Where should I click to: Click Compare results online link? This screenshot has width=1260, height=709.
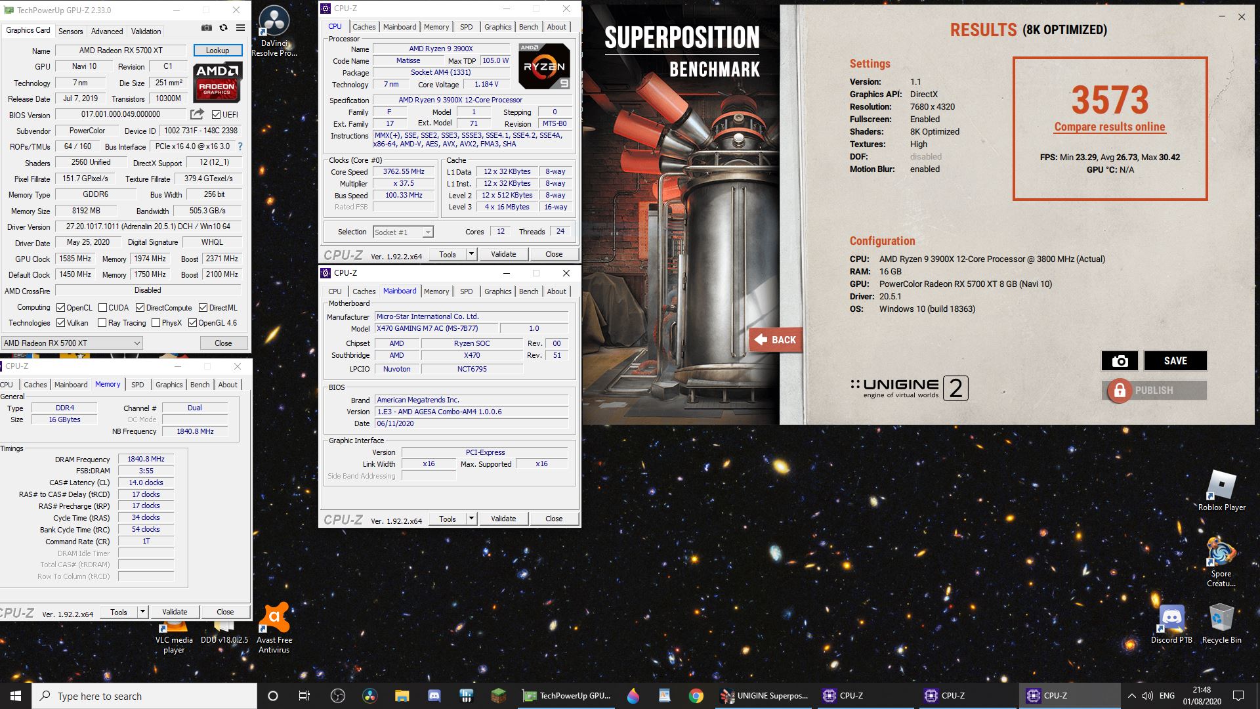click(1110, 127)
